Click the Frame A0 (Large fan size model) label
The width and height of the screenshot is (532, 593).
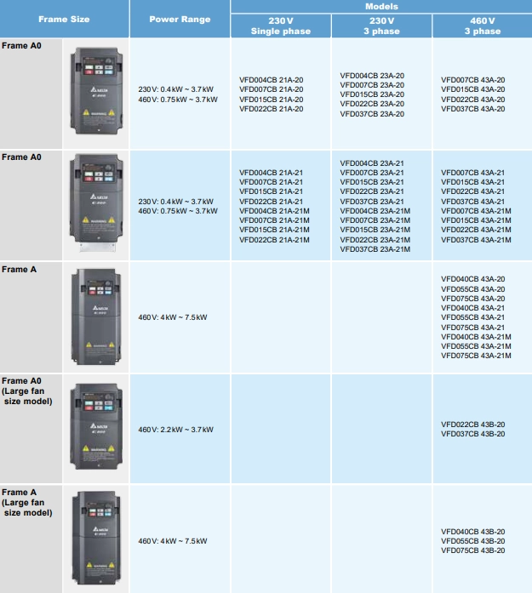click(27, 391)
